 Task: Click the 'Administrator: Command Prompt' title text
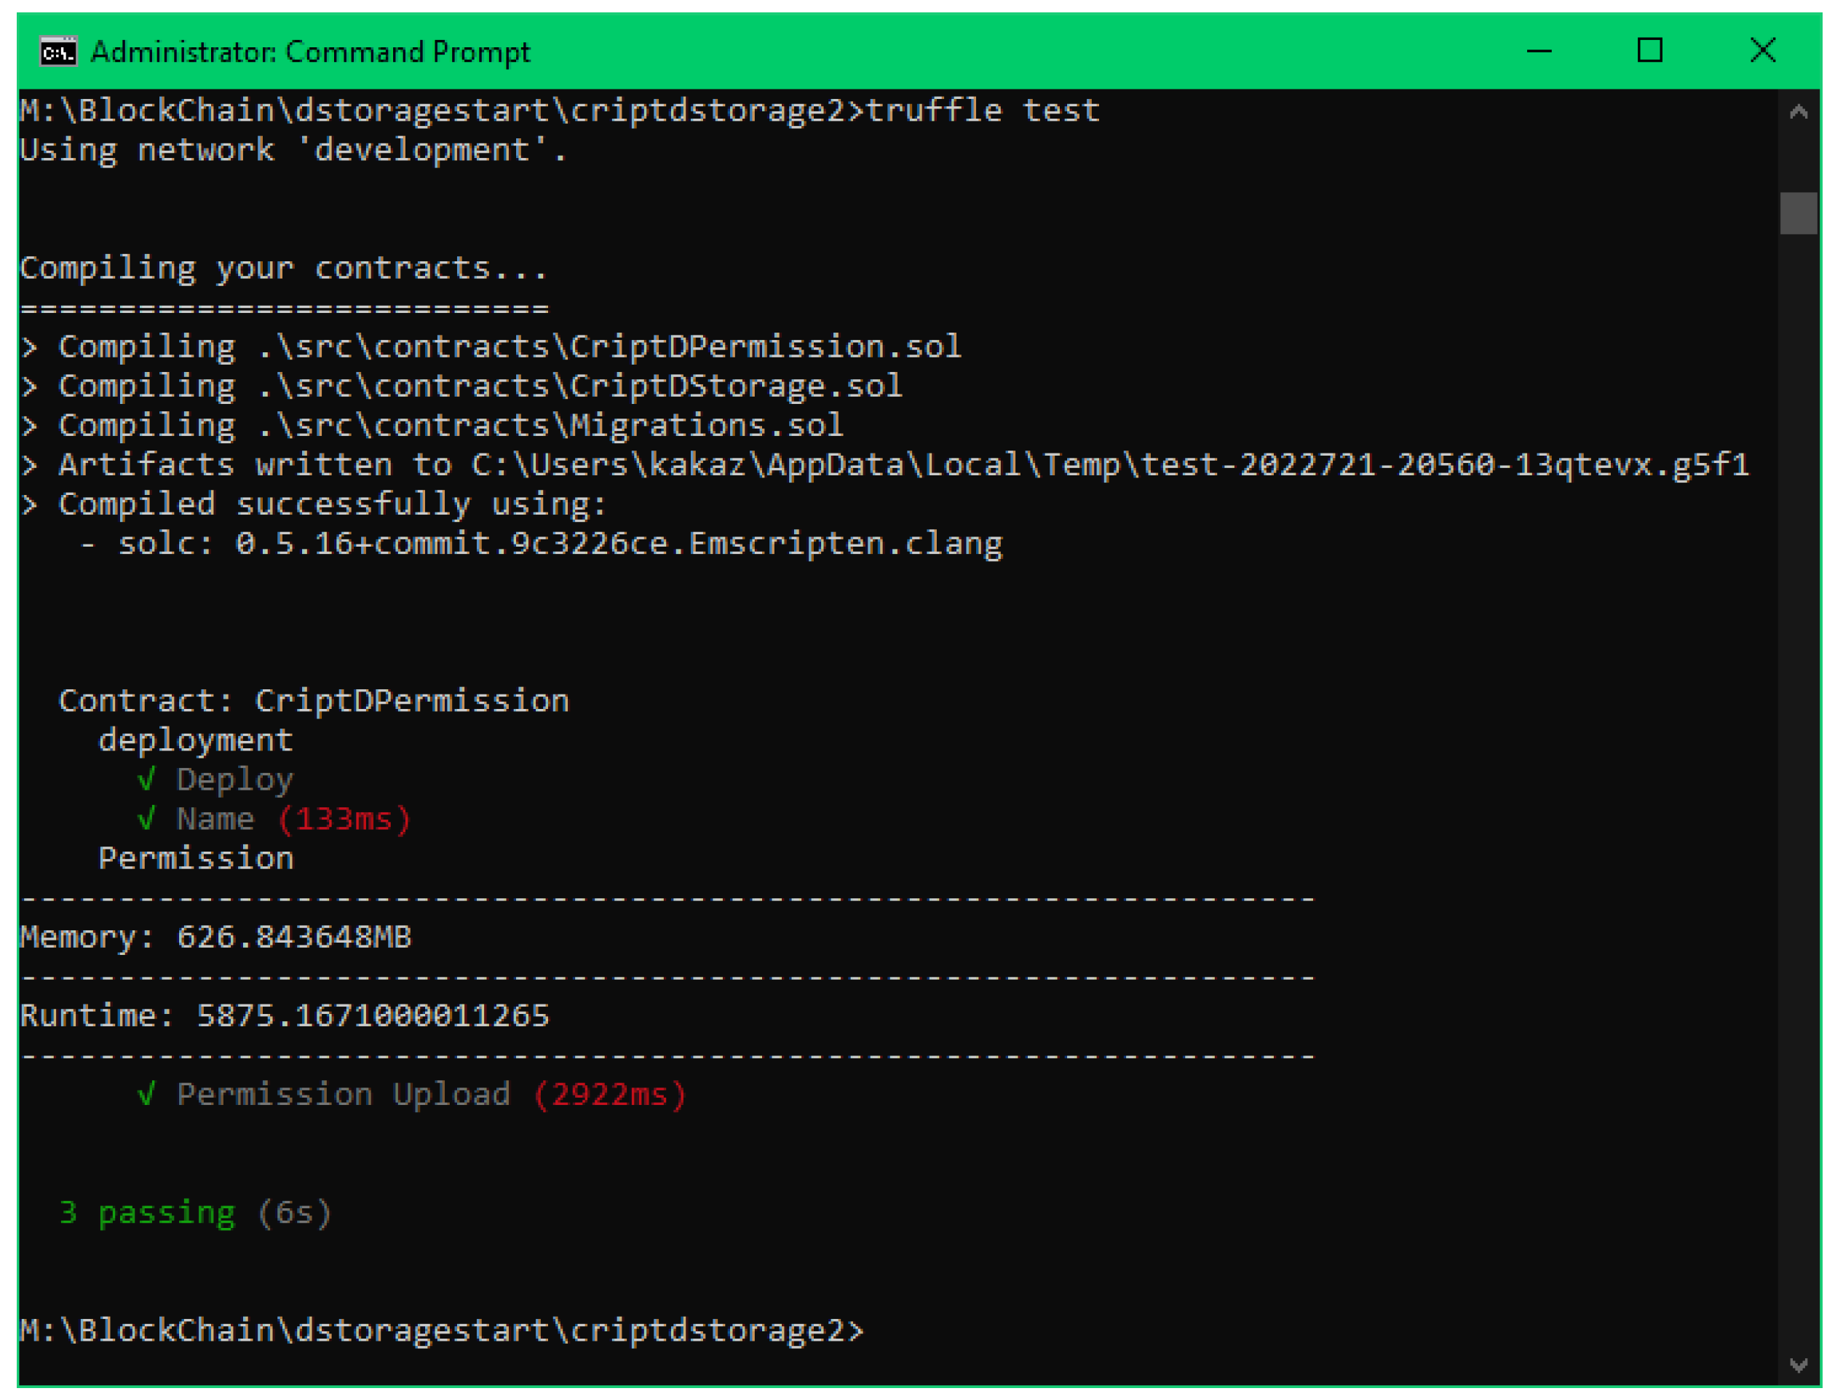pyautogui.click(x=310, y=52)
